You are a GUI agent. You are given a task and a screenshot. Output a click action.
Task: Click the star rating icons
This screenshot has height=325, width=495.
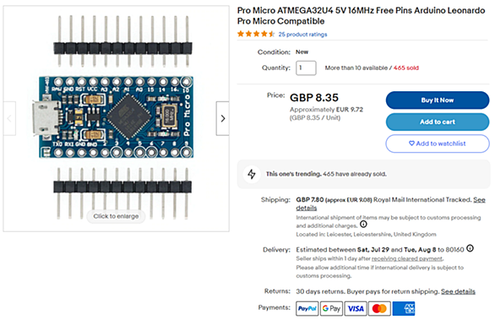[x=256, y=34]
